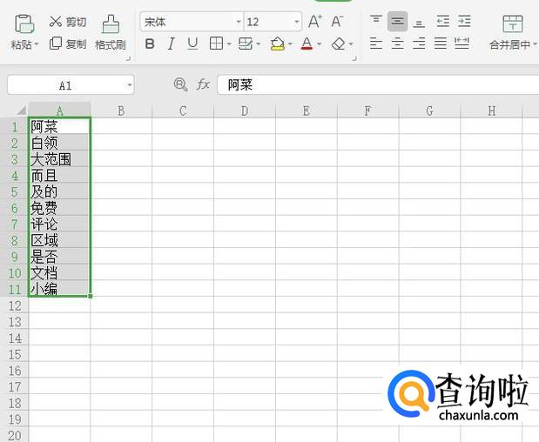
Task: Open the borders dropdown arrow
Action: [x=229, y=44]
